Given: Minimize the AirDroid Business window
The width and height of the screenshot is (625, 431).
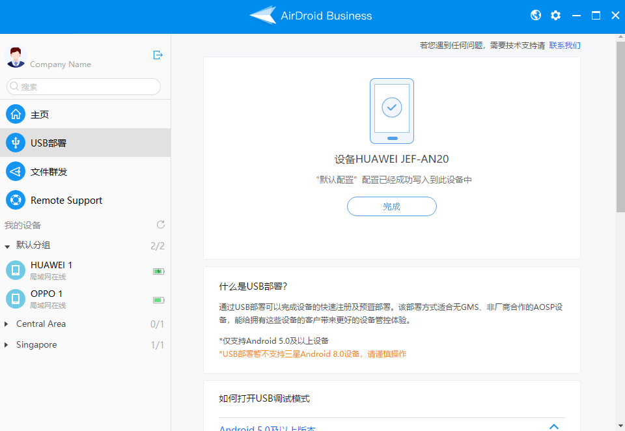Looking at the screenshot, I should [x=576, y=16].
